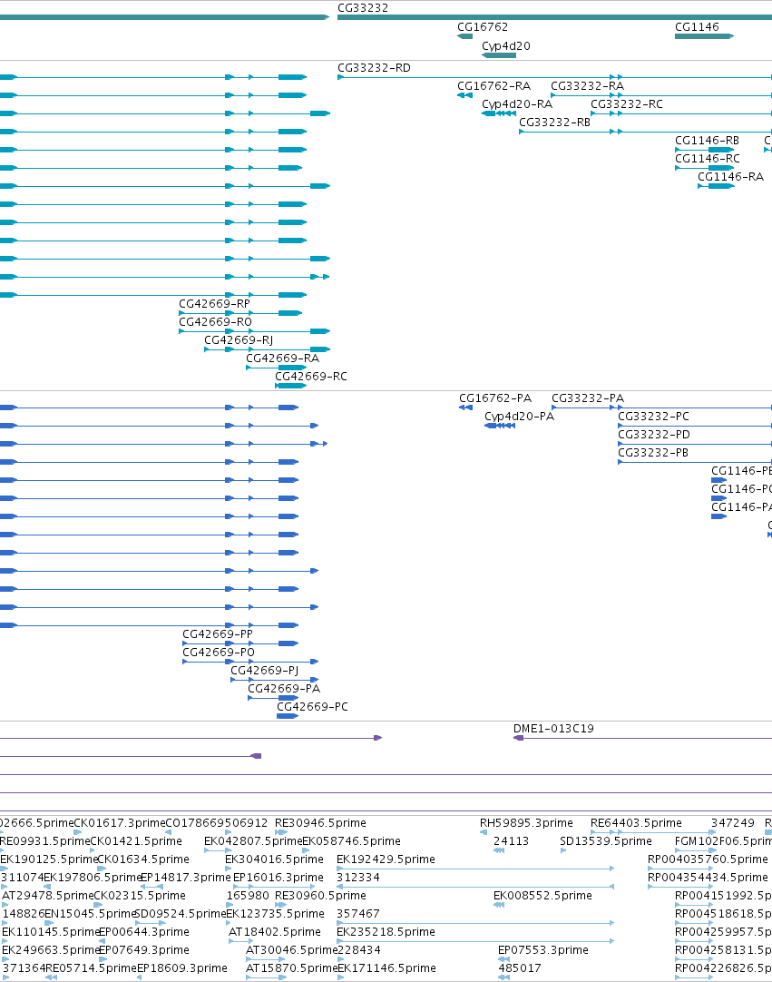Select EST RE30946.5prime
772x982 pixels.
tap(320, 823)
